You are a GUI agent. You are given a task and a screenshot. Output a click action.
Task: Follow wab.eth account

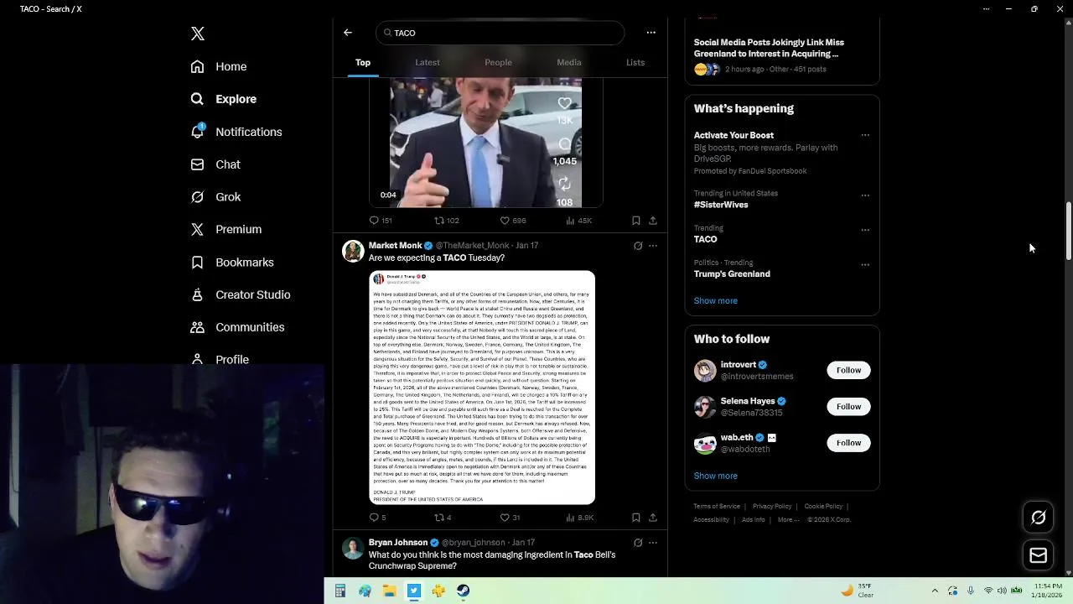[848, 443]
